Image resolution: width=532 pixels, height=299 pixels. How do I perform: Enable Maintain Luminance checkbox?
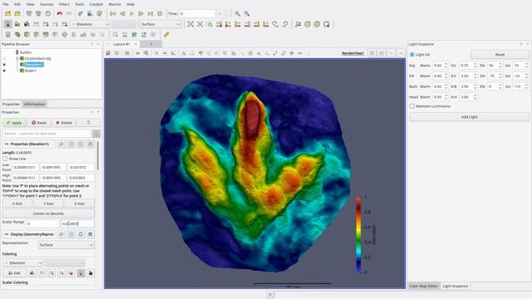pyautogui.click(x=412, y=106)
